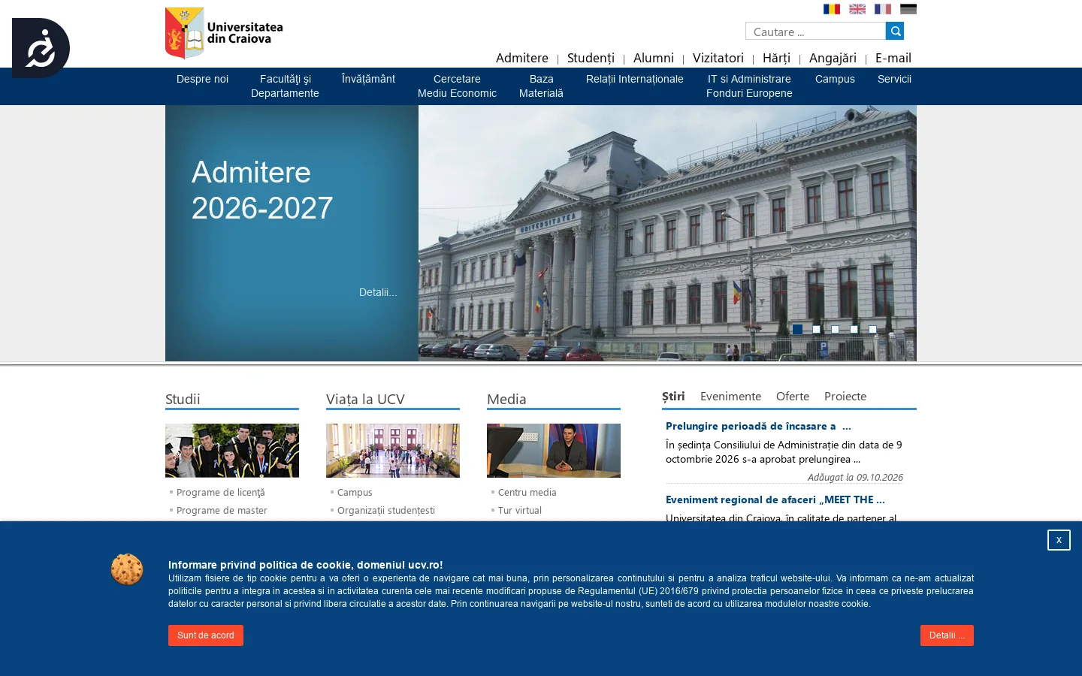Click the Detalii... link on the slider

click(378, 292)
